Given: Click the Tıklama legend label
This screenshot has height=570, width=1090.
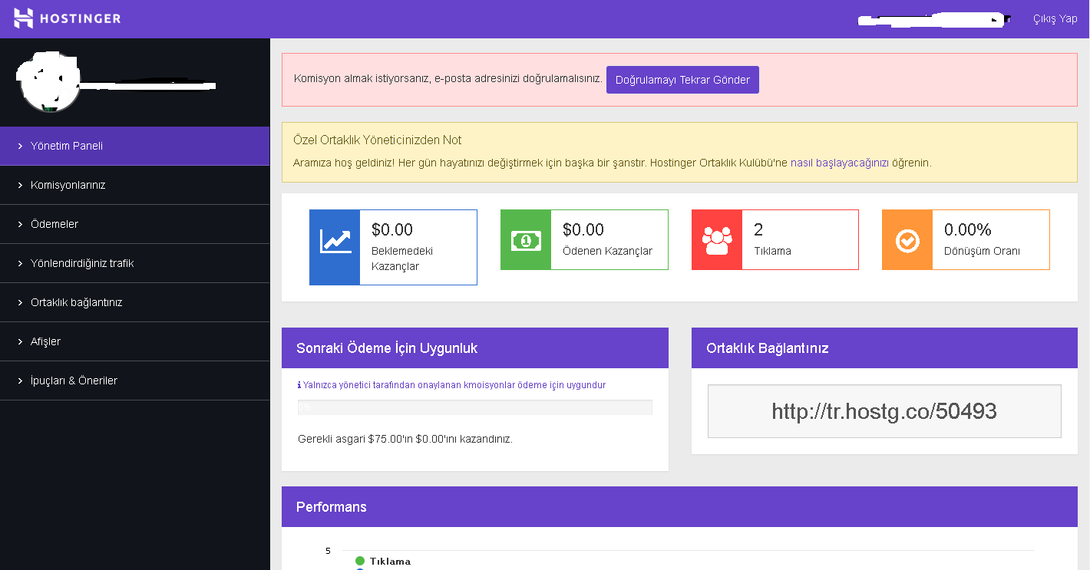Looking at the screenshot, I should coord(390,561).
